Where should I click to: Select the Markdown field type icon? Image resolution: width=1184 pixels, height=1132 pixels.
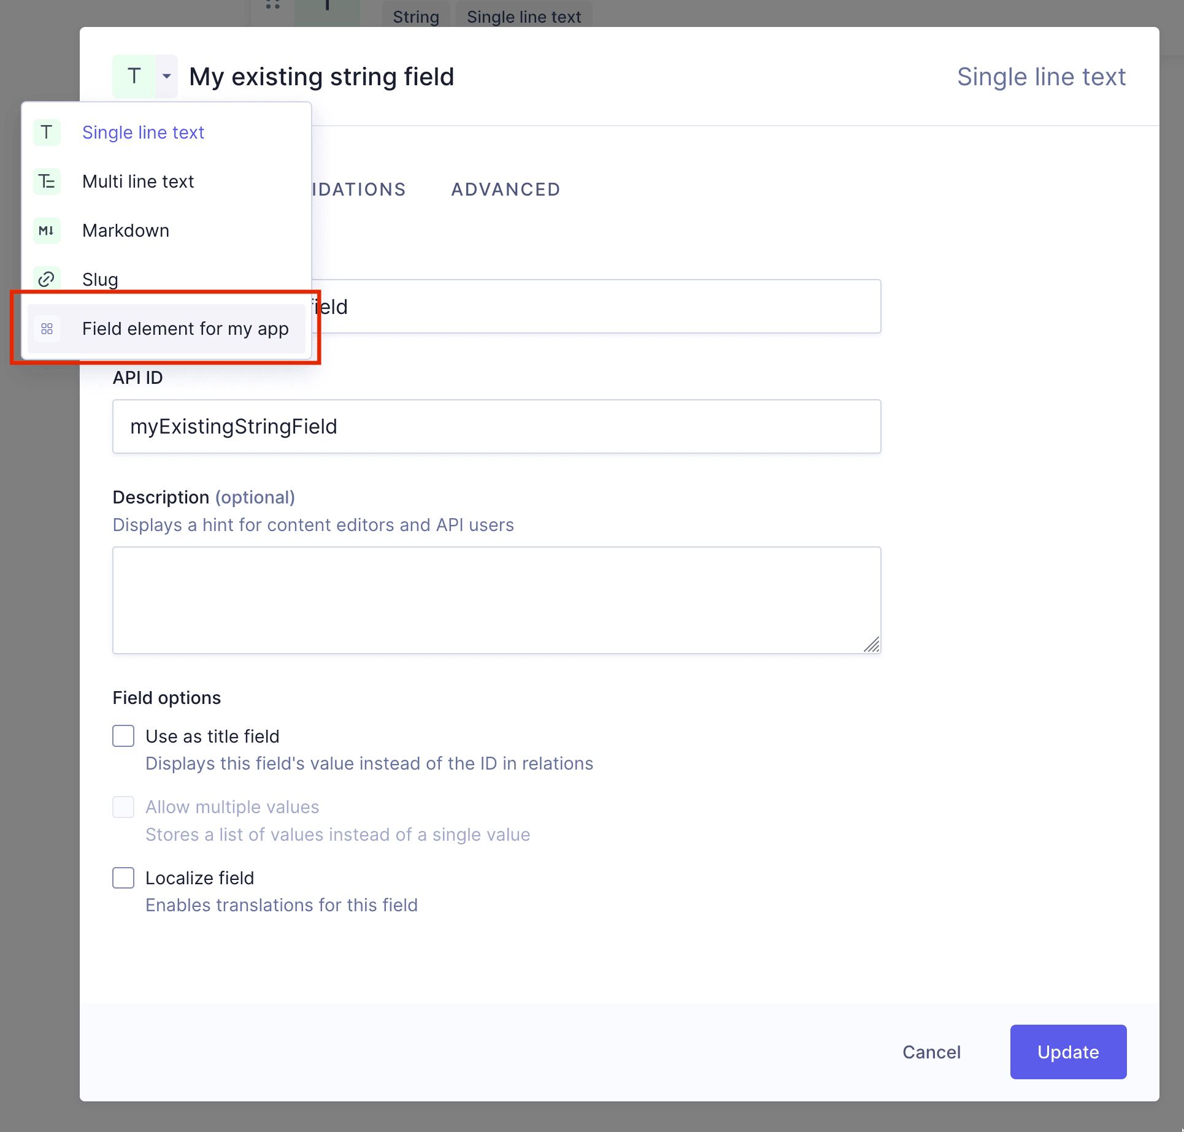47,231
